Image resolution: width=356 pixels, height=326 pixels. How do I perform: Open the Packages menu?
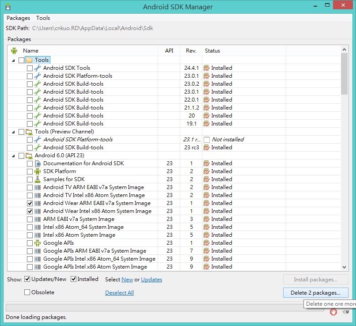coord(18,18)
